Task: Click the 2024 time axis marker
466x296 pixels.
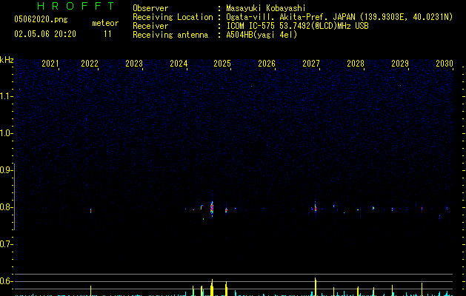Action: [179, 64]
